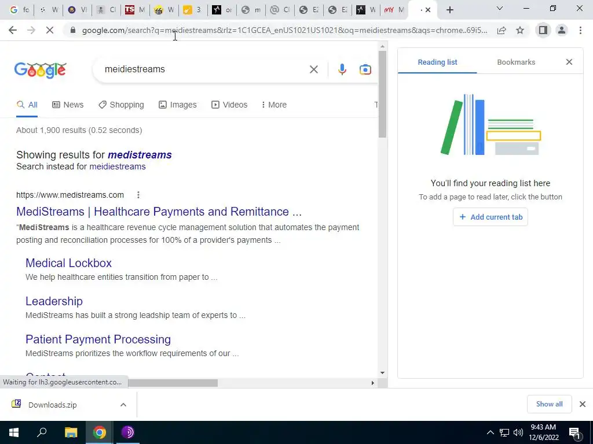Click the page vertical scrollbar thumb
The width and height of the screenshot is (593, 444).
(382, 94)
